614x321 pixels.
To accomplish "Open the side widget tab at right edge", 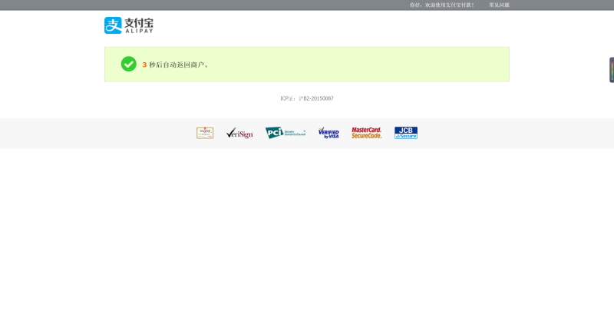I will click(x=612, y=70).
